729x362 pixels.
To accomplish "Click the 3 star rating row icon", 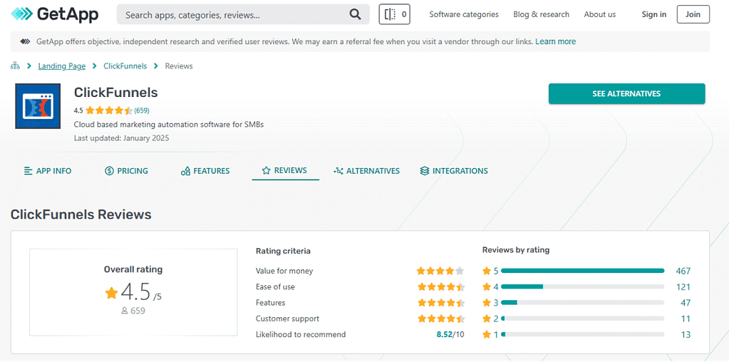I will (x=487, y=303).
